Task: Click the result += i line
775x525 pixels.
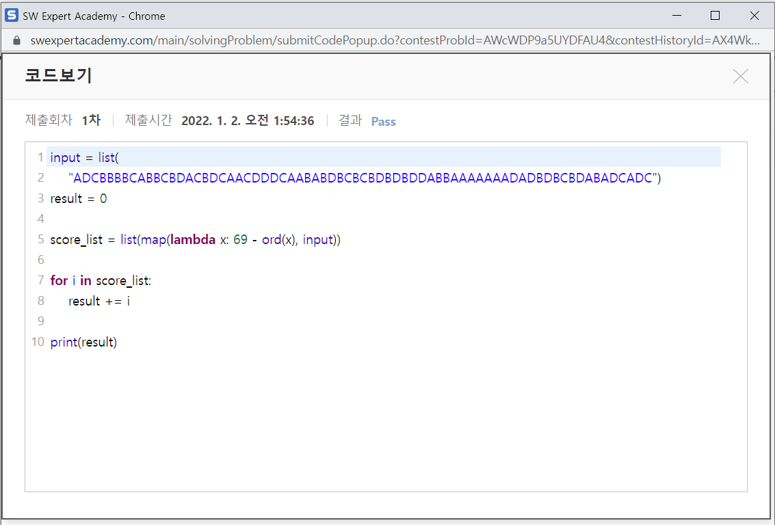Action: [x=99, y=301]
